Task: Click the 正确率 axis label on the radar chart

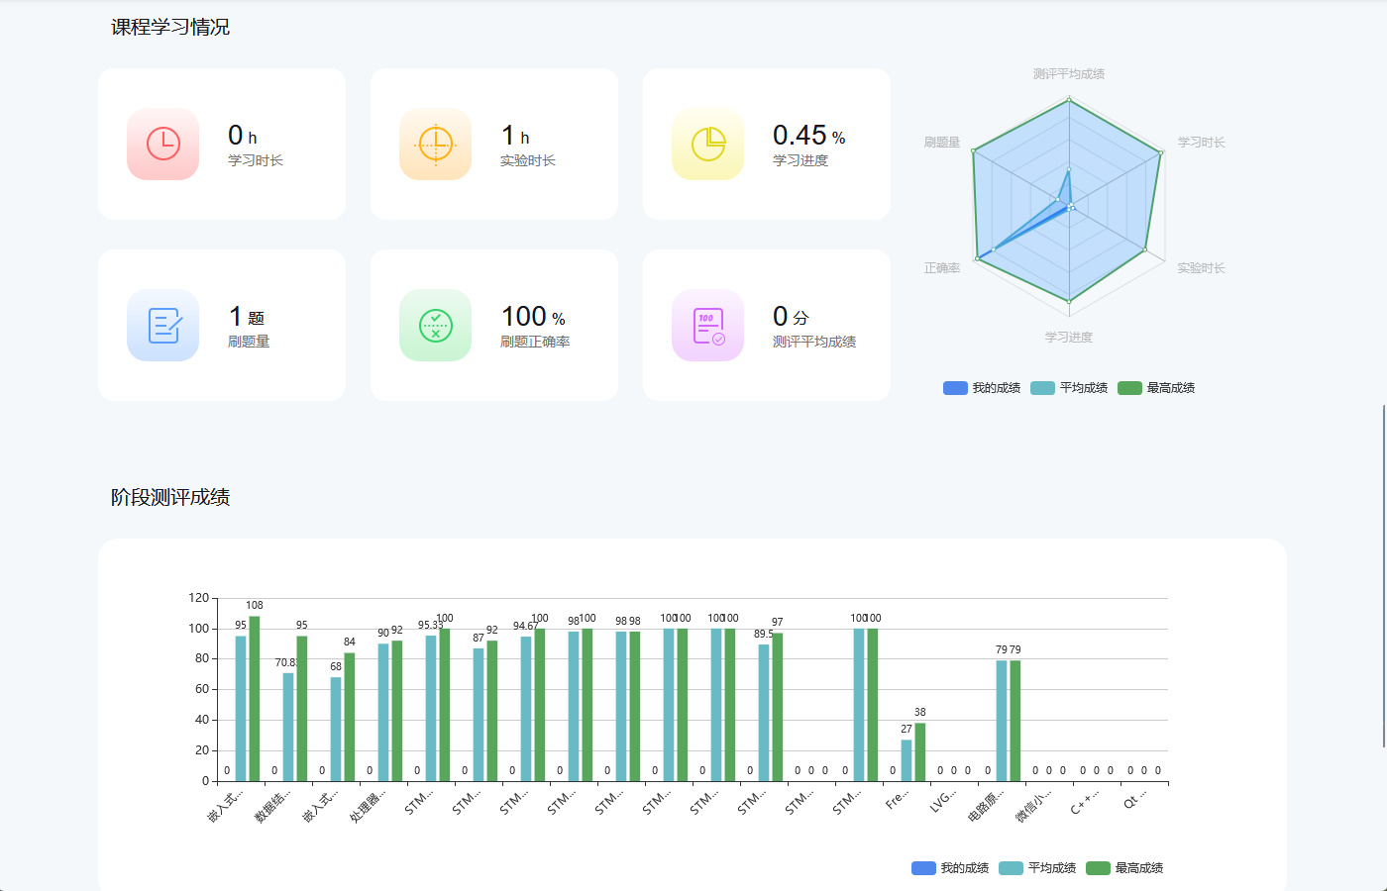Action: click(x=941, y=268)
